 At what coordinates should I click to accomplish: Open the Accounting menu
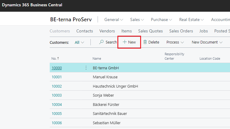220,19
